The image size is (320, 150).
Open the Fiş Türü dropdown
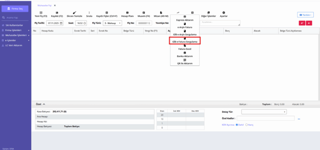[x=112, y=23]
